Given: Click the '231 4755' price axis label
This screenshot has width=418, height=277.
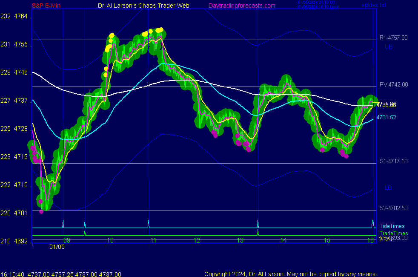Looking at the screenshot, I should point(14,44).
